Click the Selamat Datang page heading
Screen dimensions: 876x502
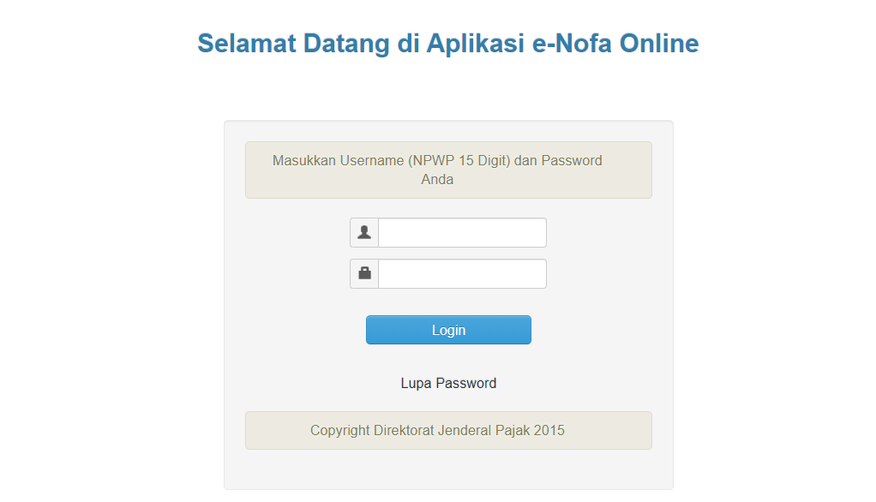point(447,43)
